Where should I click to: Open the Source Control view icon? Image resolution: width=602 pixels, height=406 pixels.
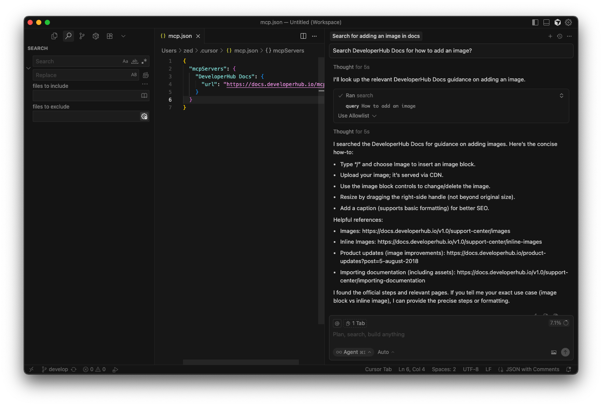82,36
